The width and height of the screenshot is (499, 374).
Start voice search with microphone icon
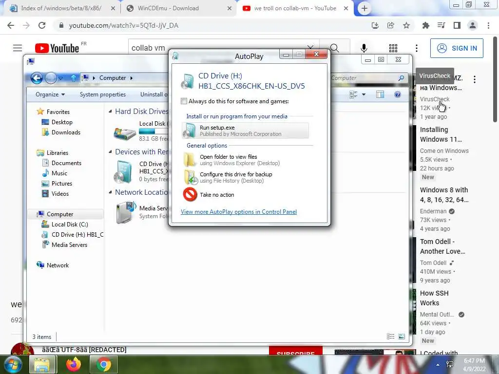364,48
